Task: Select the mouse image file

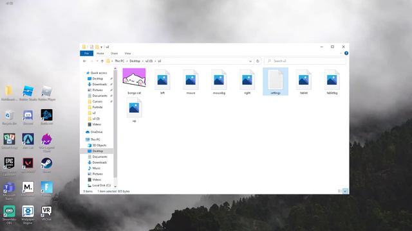Action: 191,81
